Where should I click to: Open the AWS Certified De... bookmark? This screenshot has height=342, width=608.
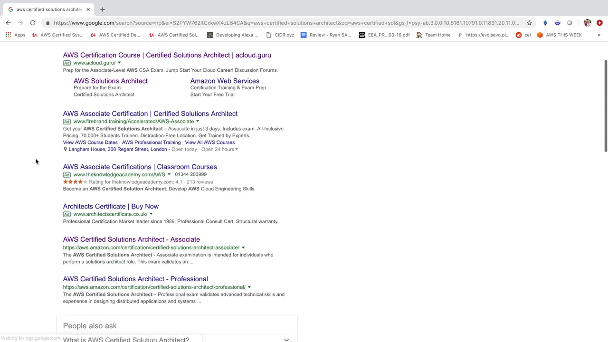point(115,35)
